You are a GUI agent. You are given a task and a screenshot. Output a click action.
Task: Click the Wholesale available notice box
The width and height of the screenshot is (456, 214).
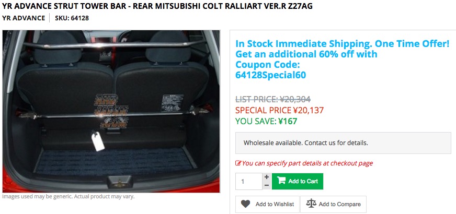[343, 143]
